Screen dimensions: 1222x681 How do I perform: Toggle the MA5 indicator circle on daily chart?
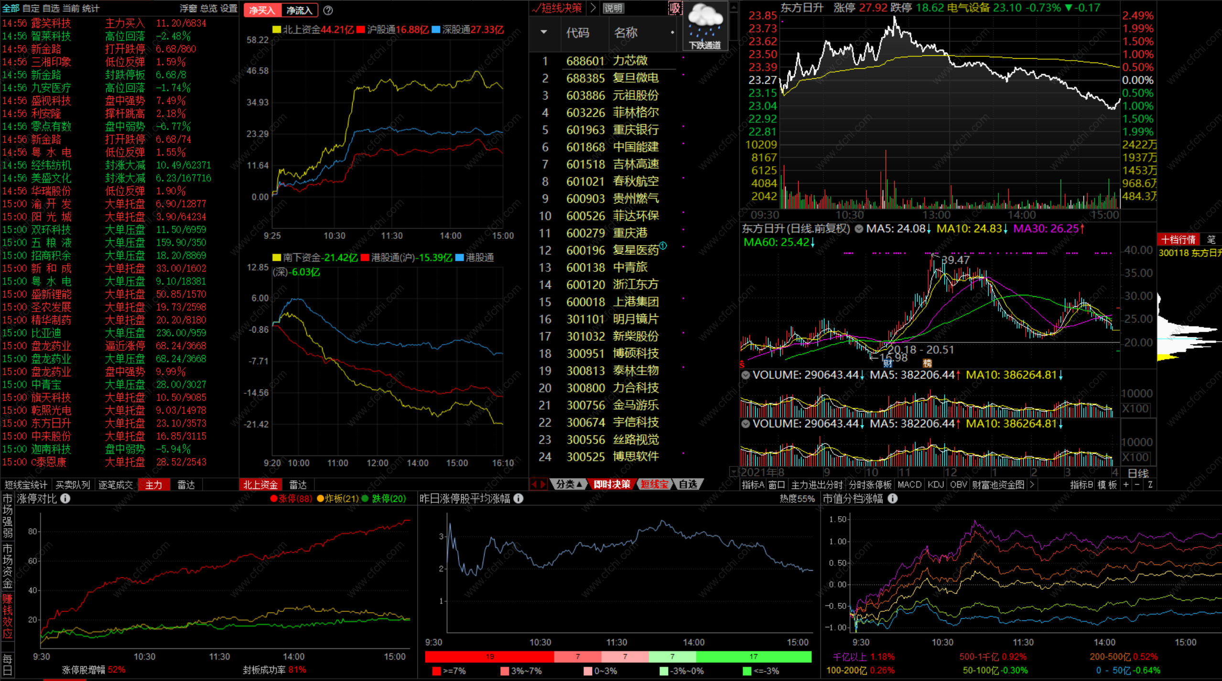(859, 229)
